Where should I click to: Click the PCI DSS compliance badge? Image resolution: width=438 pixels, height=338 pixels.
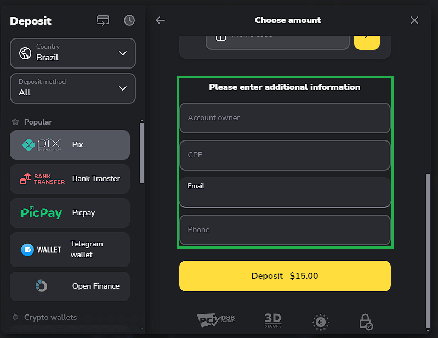coord(215,320)
